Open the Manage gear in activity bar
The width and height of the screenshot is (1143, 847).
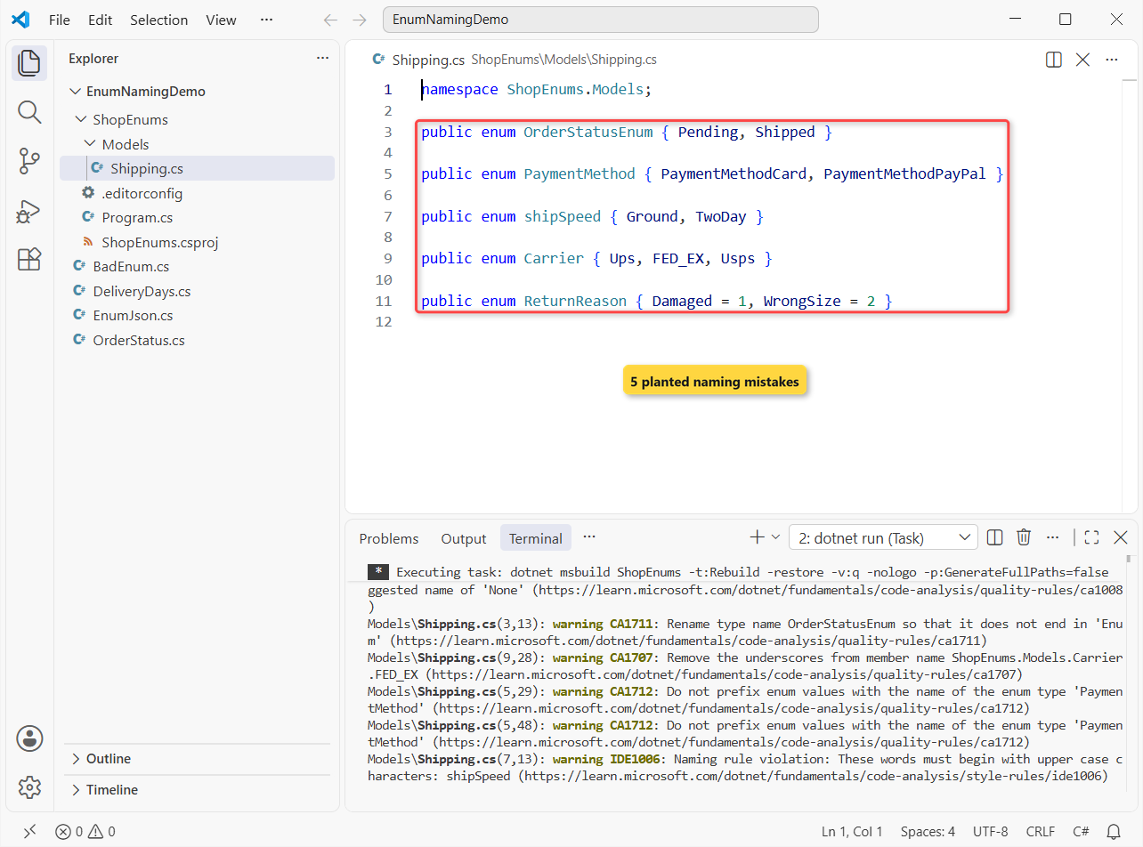click(x=29, y=786)
